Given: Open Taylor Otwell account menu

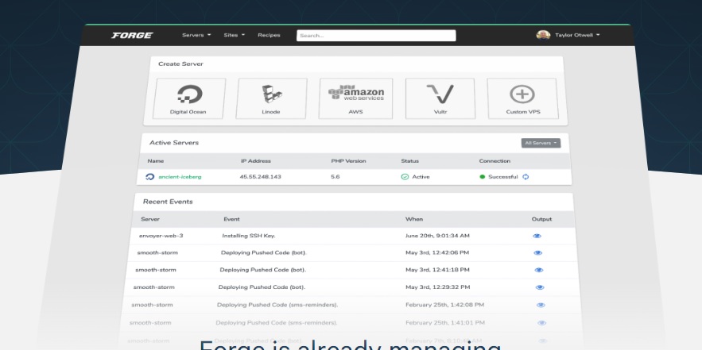Looking at the screenshot, I should point(577,35).
